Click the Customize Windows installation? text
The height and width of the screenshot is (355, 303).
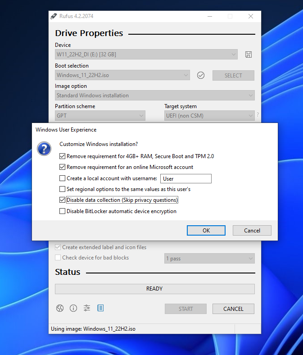click(x=99, y=144)
